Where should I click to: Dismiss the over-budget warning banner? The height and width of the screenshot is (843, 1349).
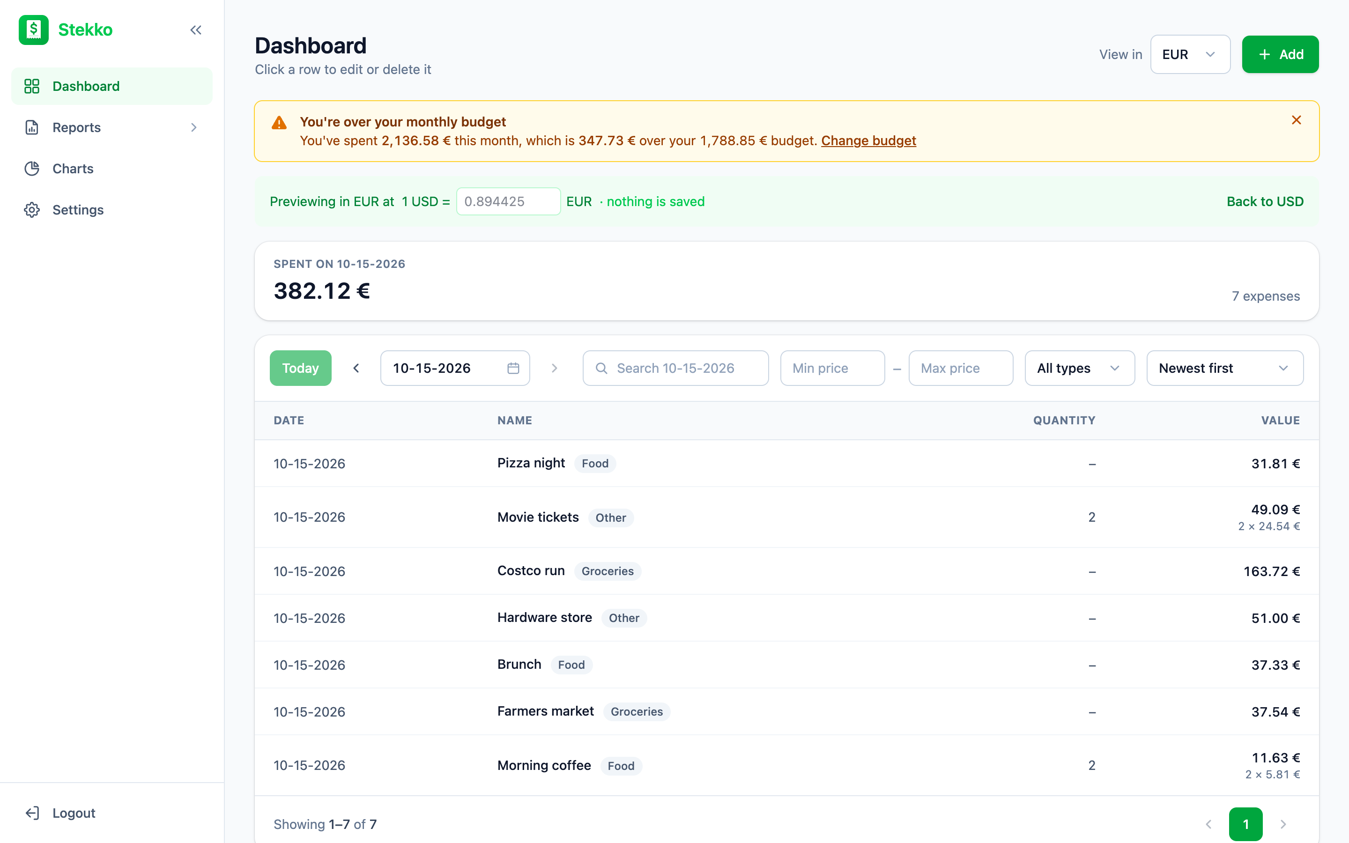point(1296,120)
